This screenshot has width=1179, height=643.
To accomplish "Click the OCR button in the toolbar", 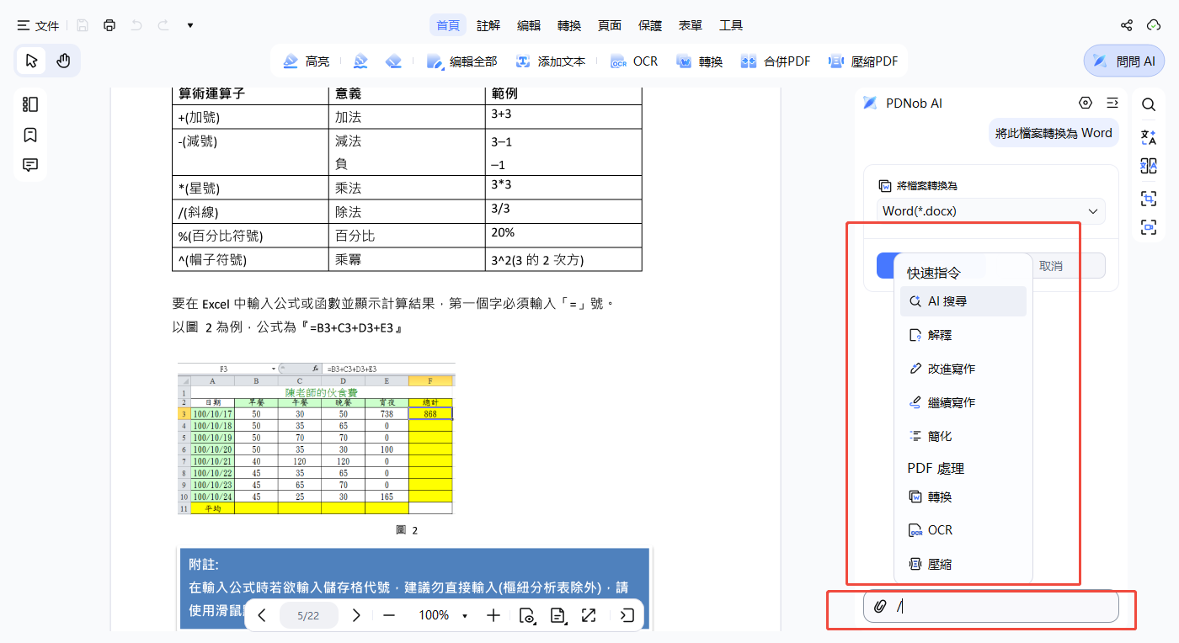I will click(x=635, y=61).
